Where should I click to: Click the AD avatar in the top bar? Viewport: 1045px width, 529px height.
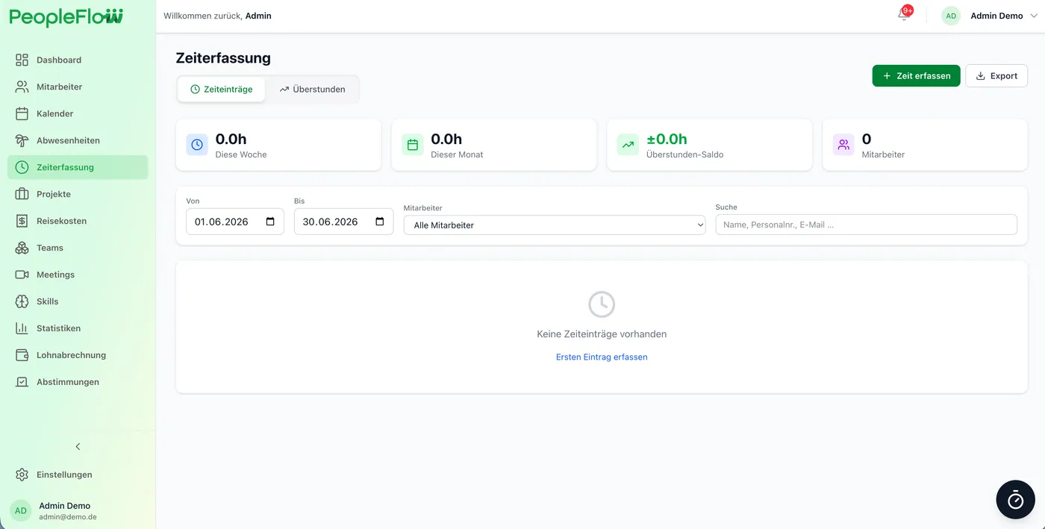click(951, 16)
